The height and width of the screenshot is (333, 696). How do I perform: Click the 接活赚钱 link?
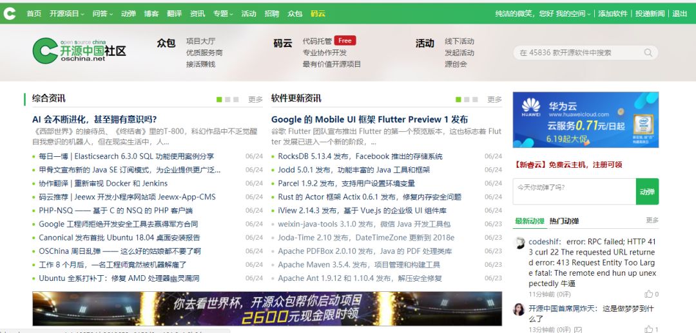(x=200, y=64)
